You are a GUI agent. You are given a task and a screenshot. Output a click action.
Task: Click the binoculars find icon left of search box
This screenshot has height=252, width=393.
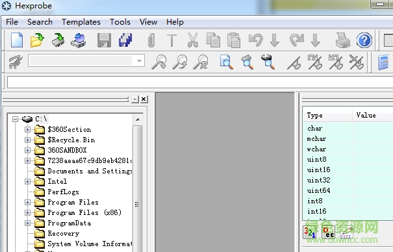click(x=16, y=62)
